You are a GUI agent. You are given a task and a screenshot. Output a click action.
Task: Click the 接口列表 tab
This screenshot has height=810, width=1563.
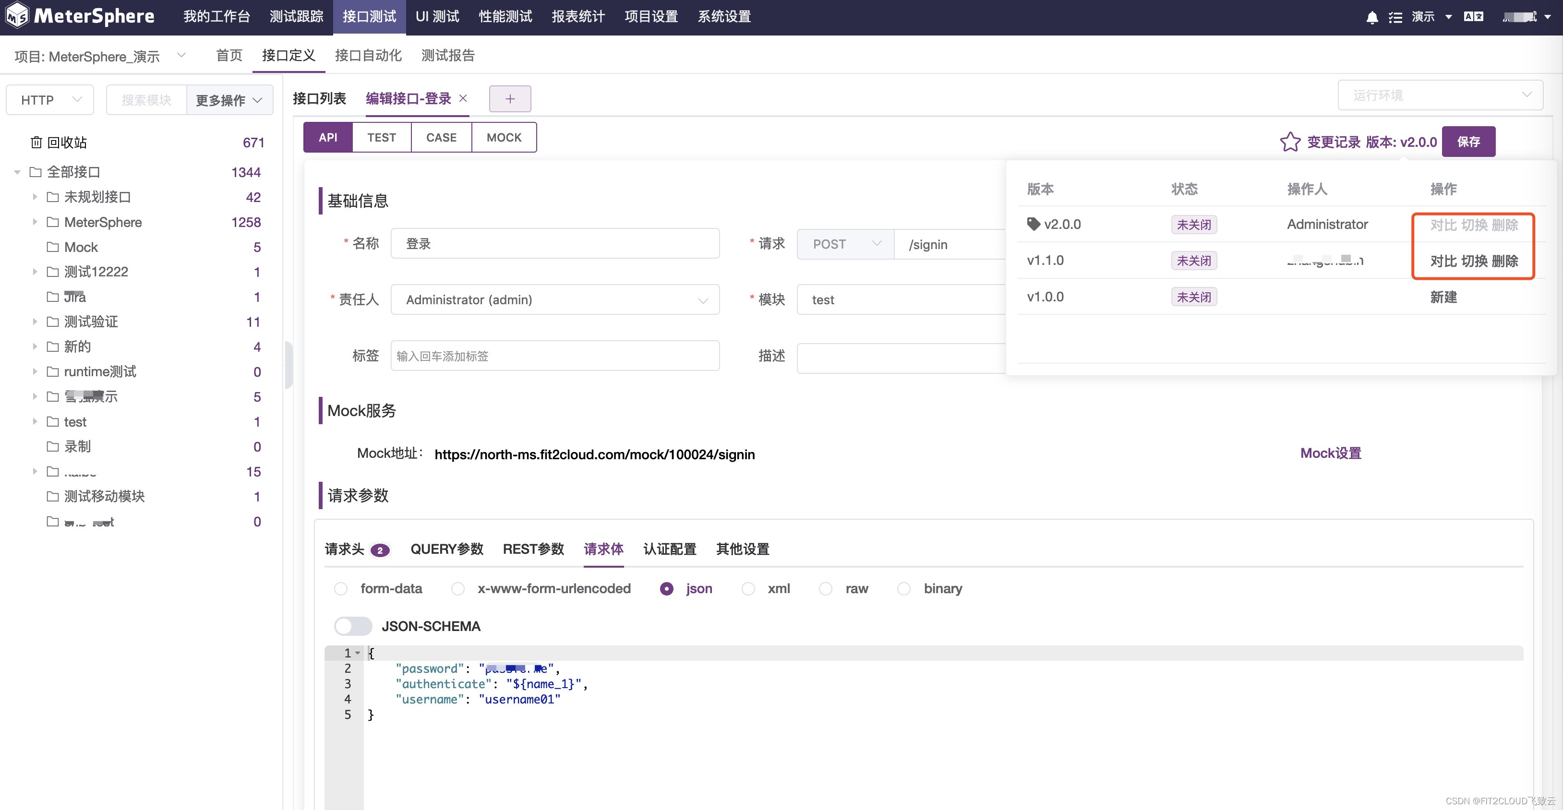tap(319, 98)
